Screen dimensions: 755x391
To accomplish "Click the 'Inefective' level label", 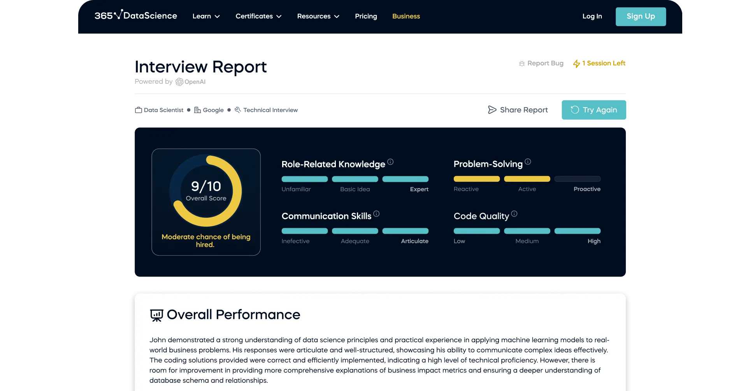I will 295,241.
